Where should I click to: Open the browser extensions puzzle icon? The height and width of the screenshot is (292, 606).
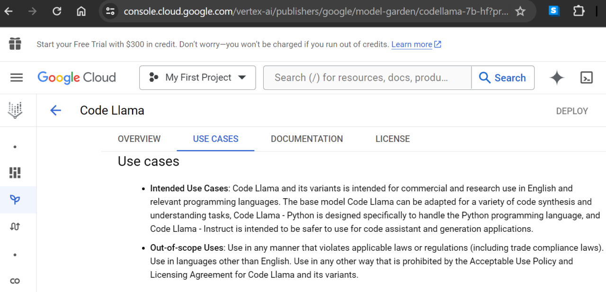pos(579,11)
